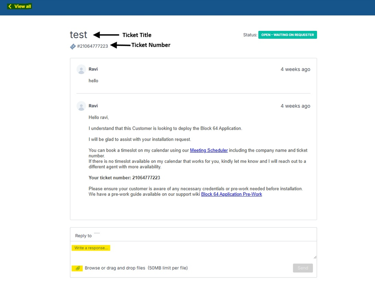Click the back chevron beside View all
The image size is (375, 290).
tap(10, 6)
